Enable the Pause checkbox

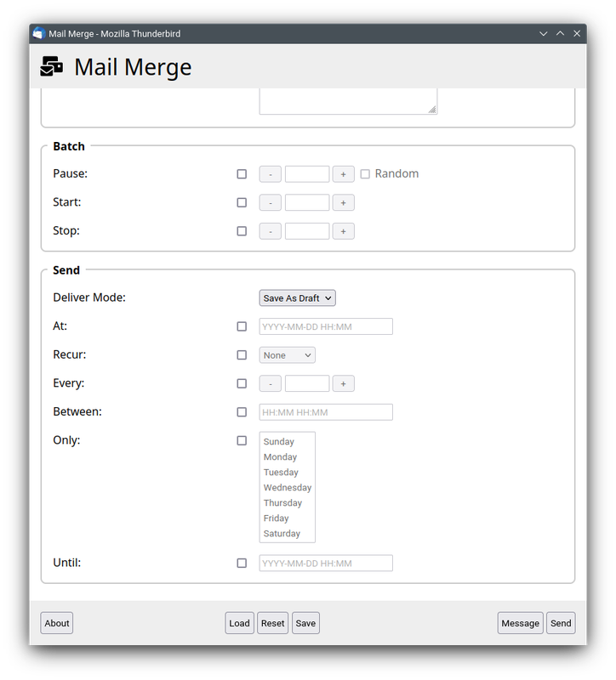tap(242, 174)
